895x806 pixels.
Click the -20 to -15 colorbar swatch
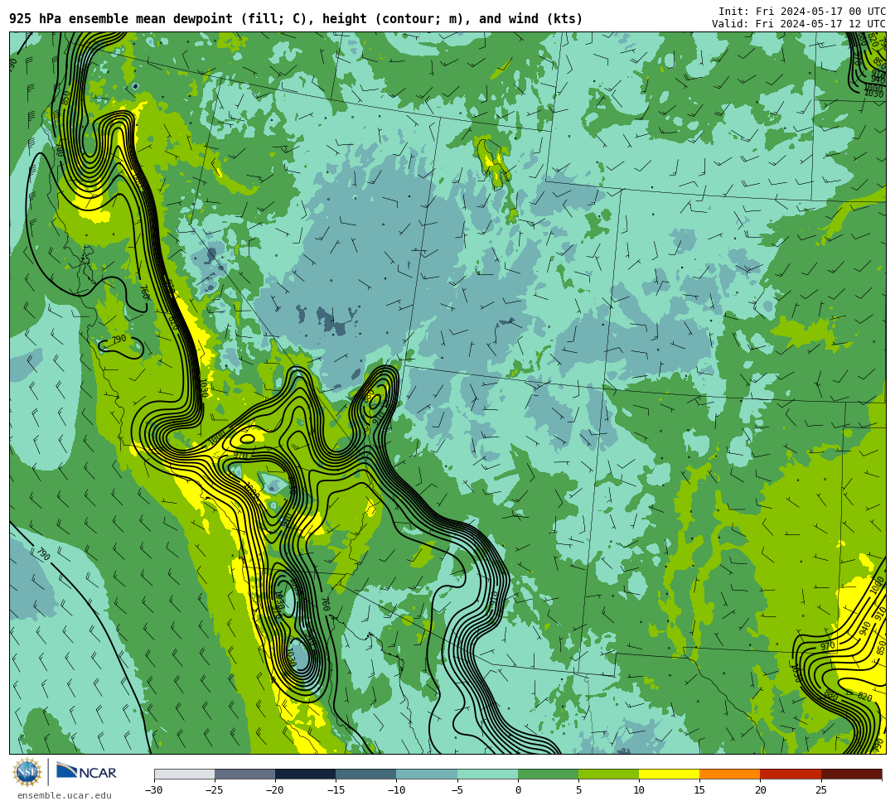[305, 774]
